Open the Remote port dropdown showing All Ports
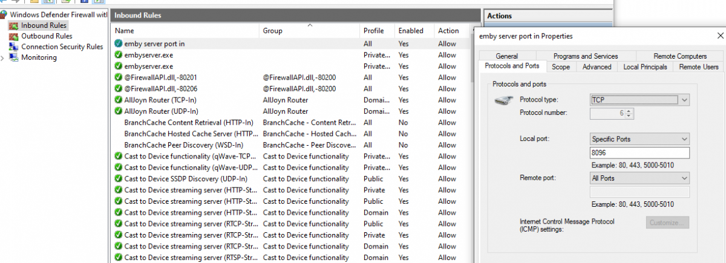 click(x=639, y=178)
